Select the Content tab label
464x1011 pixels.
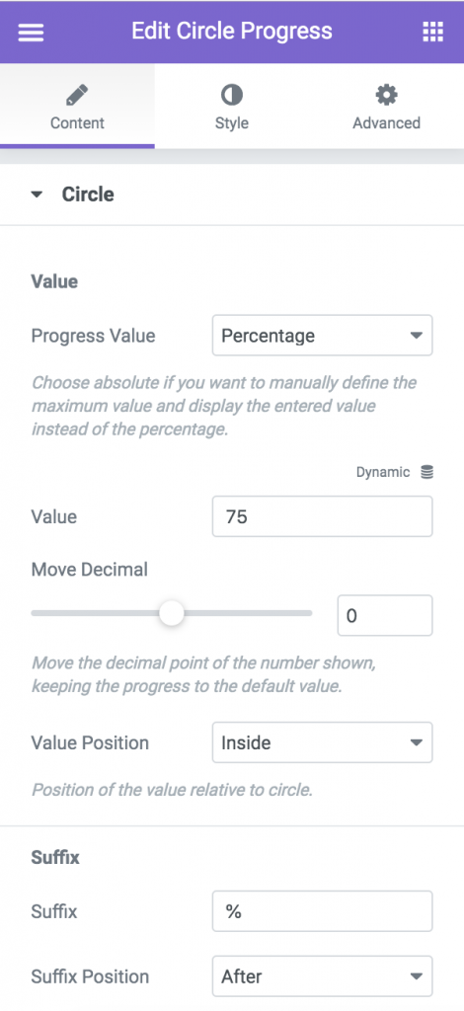point(77,122)
